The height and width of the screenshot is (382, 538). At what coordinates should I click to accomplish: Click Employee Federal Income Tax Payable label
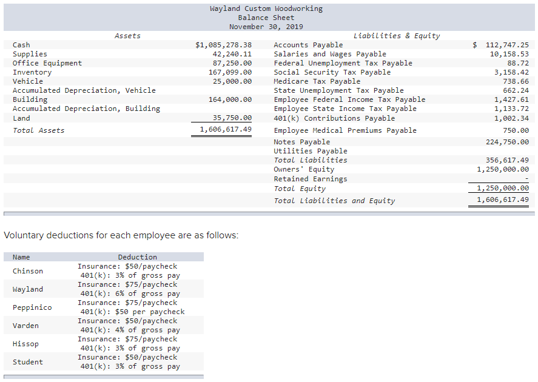tap(349, 99)
